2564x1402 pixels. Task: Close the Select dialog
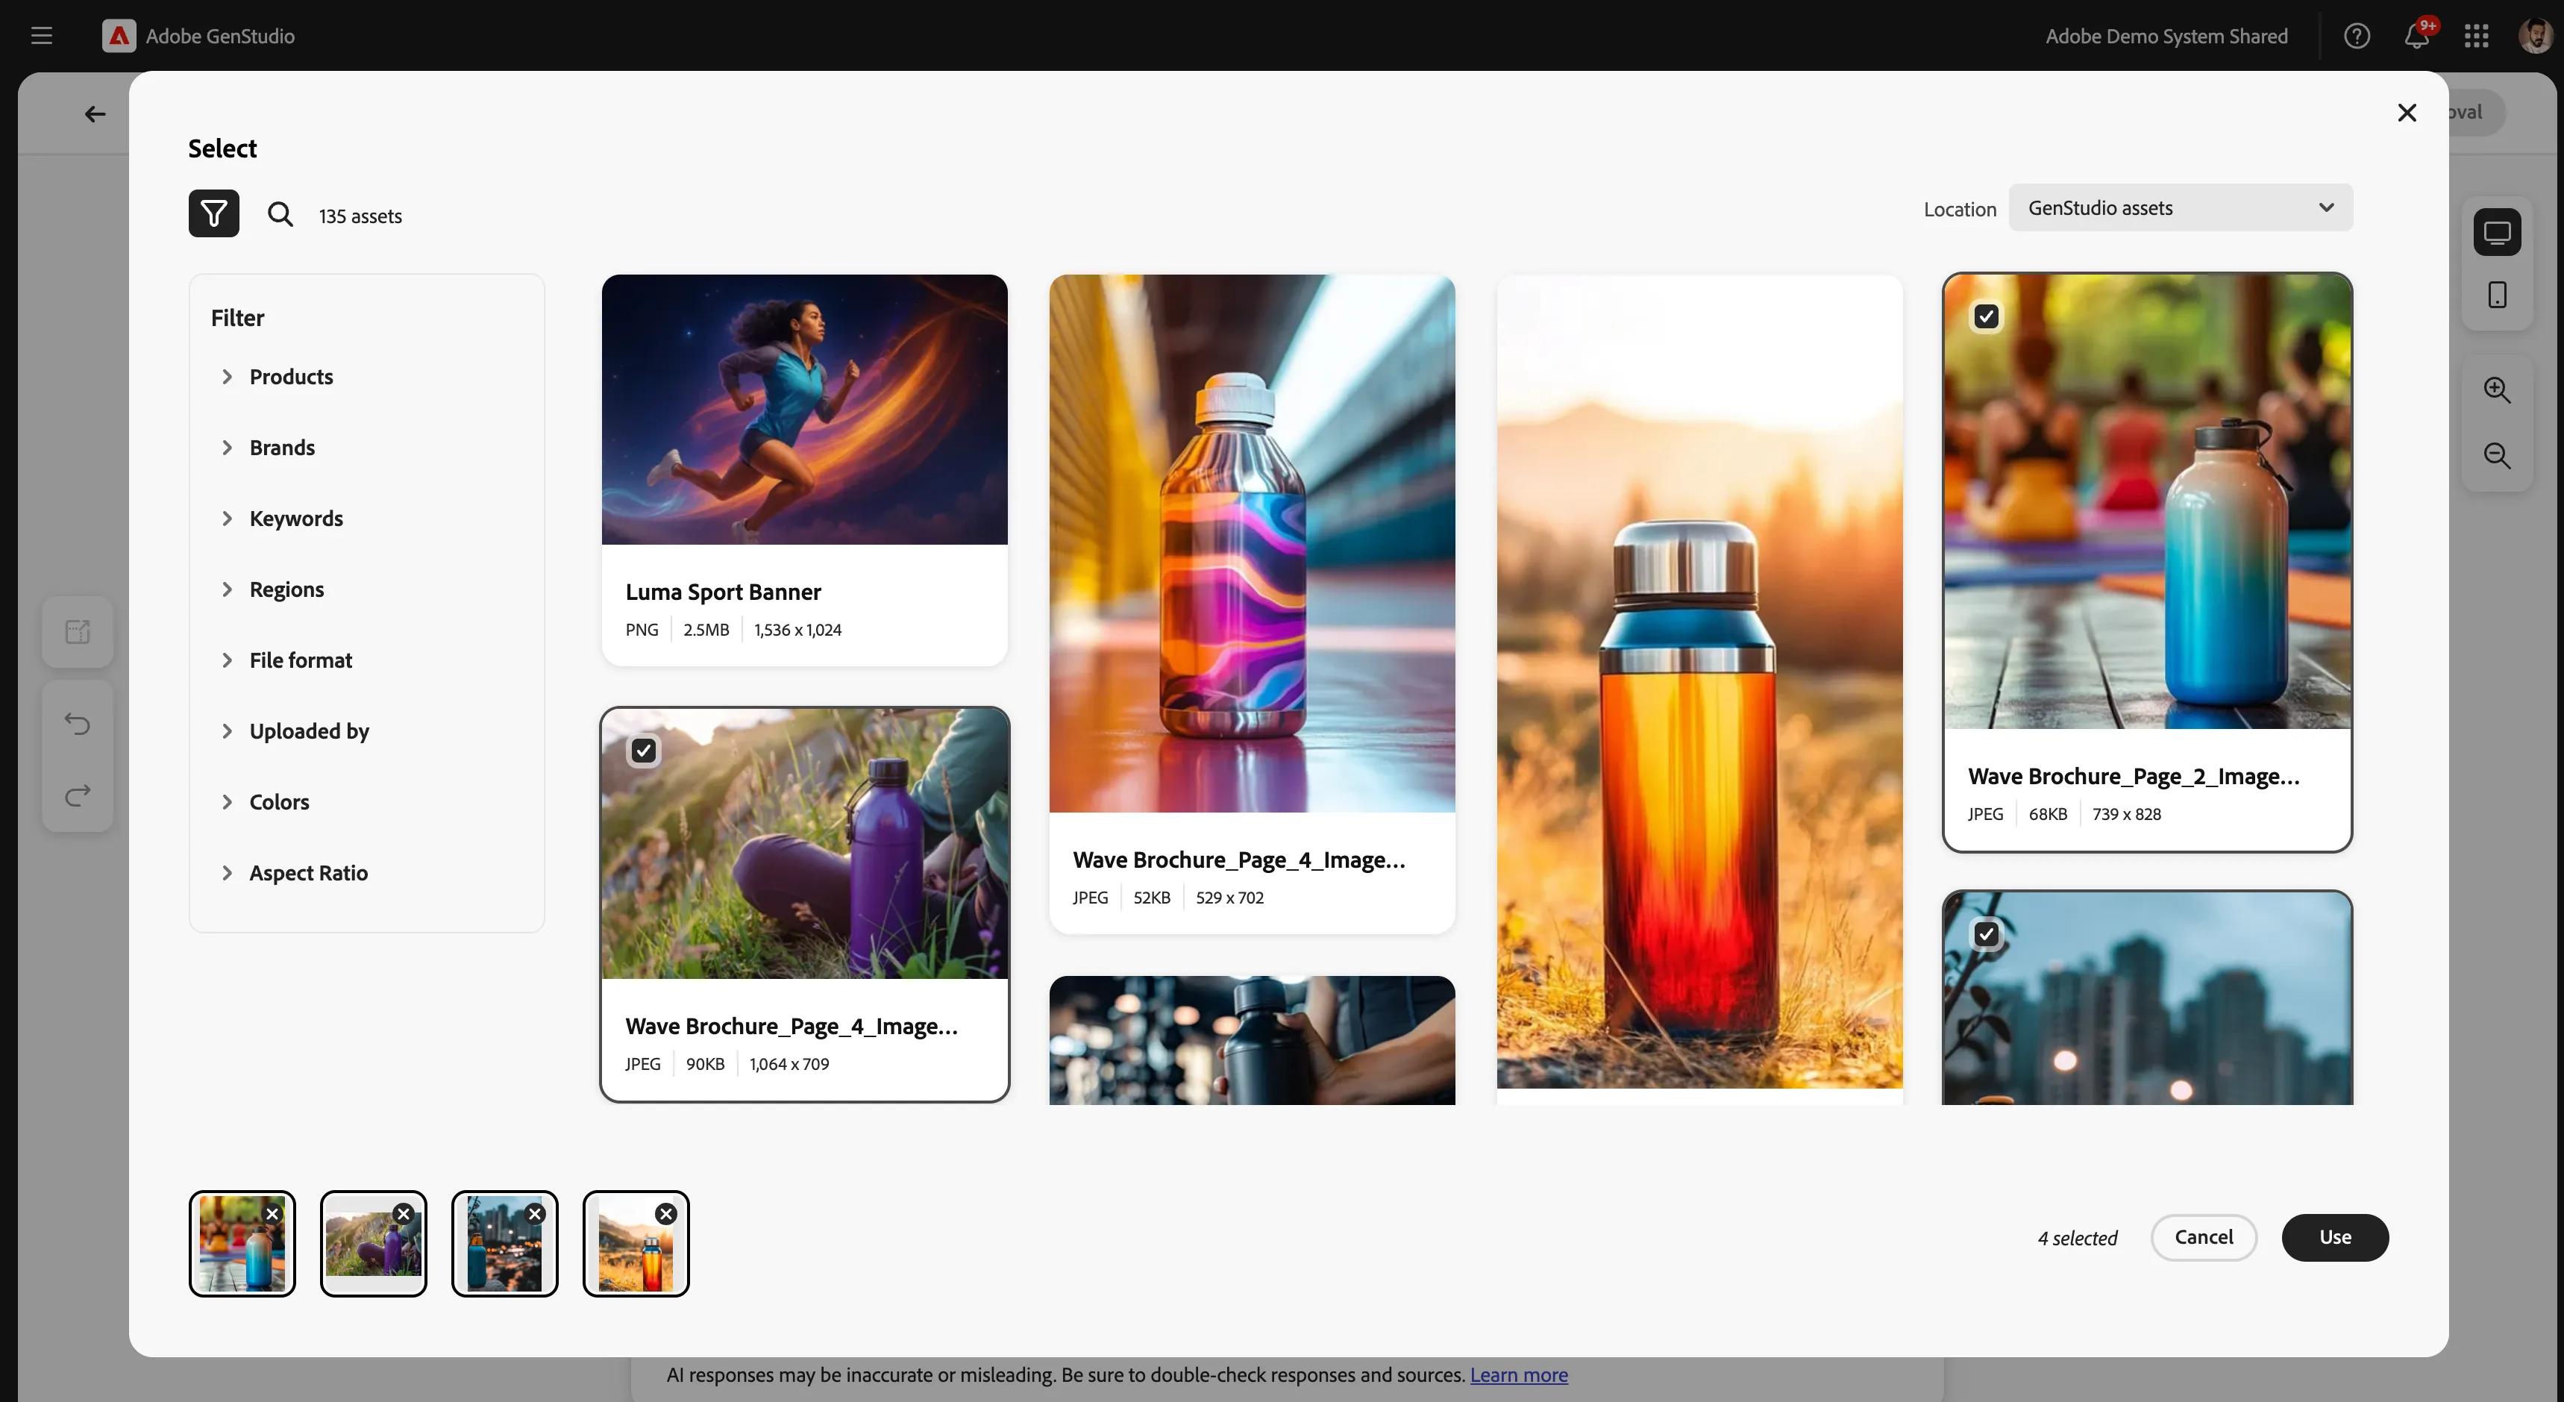point(2407,113)
